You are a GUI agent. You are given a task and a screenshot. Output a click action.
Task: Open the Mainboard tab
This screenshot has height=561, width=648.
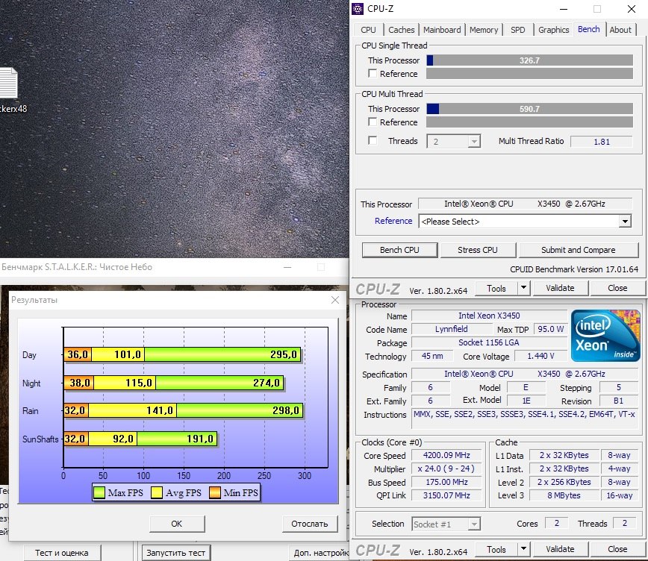point(442,30)
